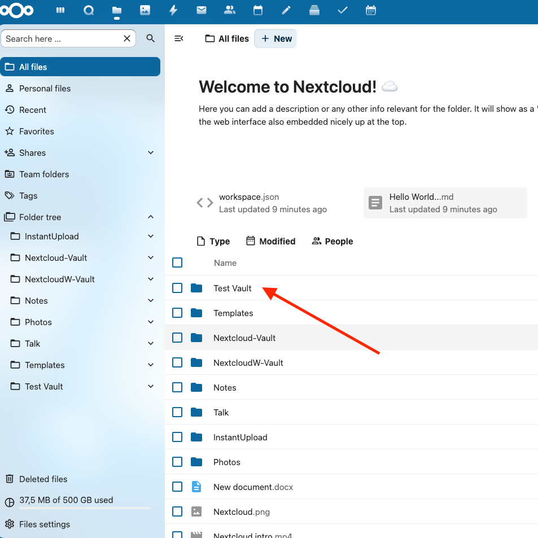
Task: Check the Nextcloud.png row checkbox
Action: pos(177,511)
